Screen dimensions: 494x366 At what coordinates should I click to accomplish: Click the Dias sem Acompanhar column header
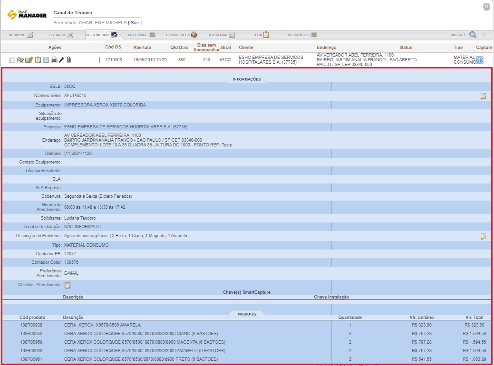pyautogui.click(x=206, y=47)
